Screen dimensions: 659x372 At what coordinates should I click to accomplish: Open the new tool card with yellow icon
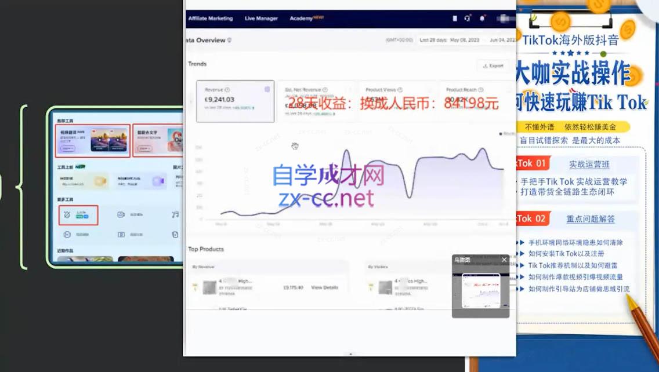(x=83, y=181)
